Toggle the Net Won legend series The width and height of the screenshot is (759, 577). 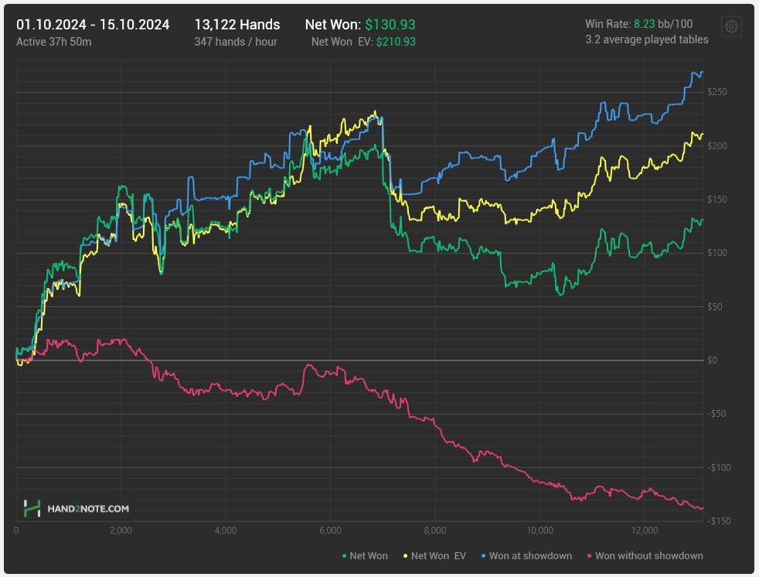click(365, 555)
